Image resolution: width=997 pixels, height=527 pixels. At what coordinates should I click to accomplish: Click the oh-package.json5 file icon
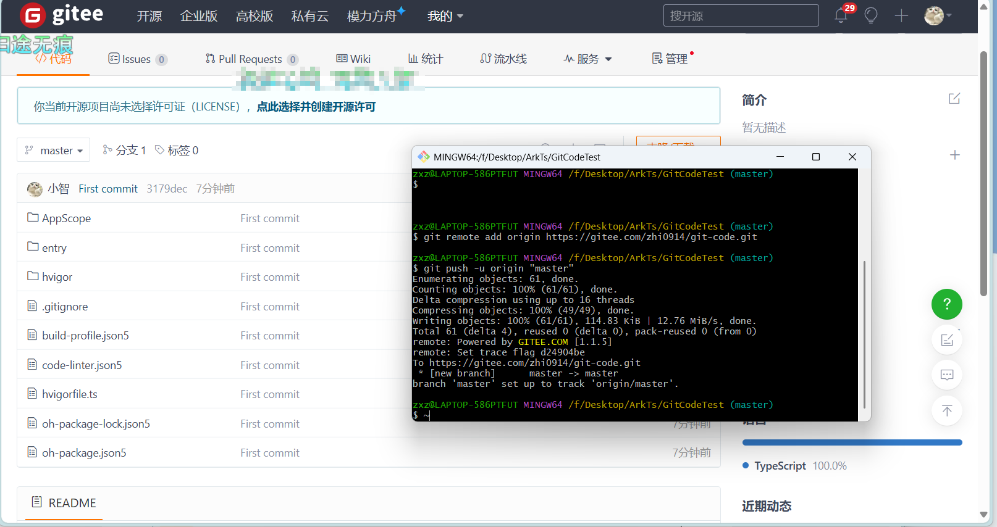32,452
